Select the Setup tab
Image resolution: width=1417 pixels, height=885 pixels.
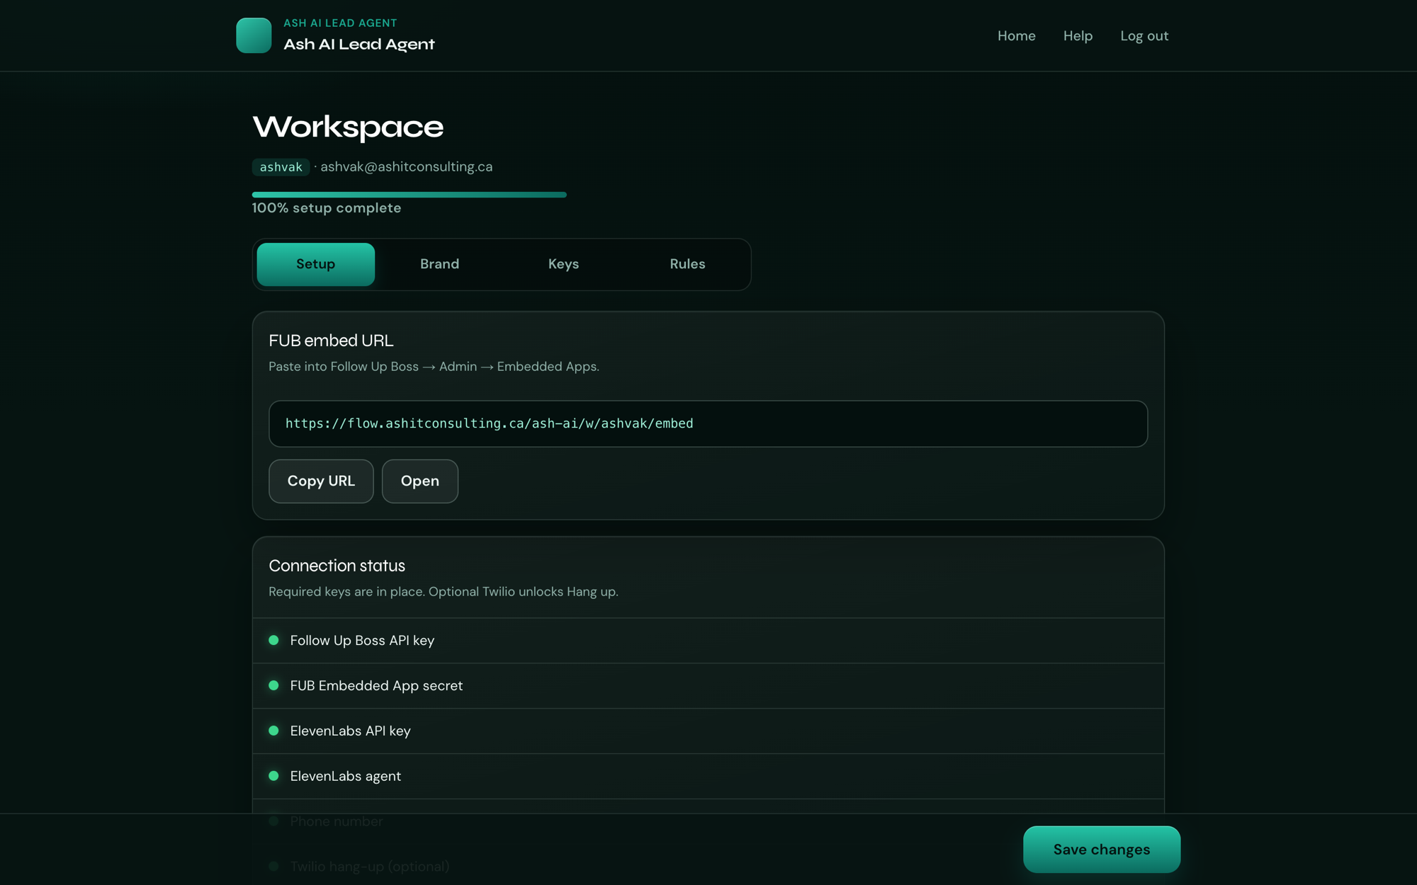pos(316,264)
